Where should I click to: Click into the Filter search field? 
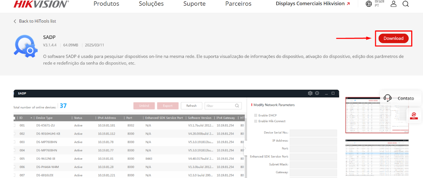pos(223,106)
